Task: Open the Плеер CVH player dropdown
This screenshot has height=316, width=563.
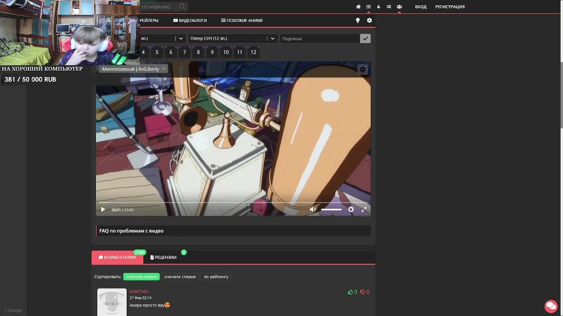Action: [x=233, y=39]
